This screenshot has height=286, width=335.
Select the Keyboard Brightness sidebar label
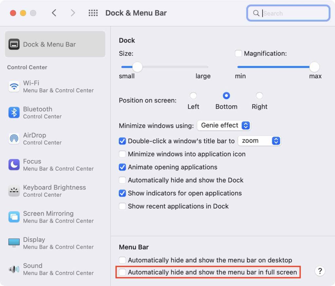[55, 187]
